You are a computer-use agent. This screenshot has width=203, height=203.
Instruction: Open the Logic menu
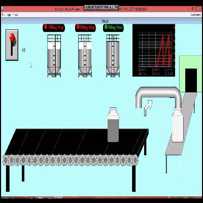[x=9, y=15]
